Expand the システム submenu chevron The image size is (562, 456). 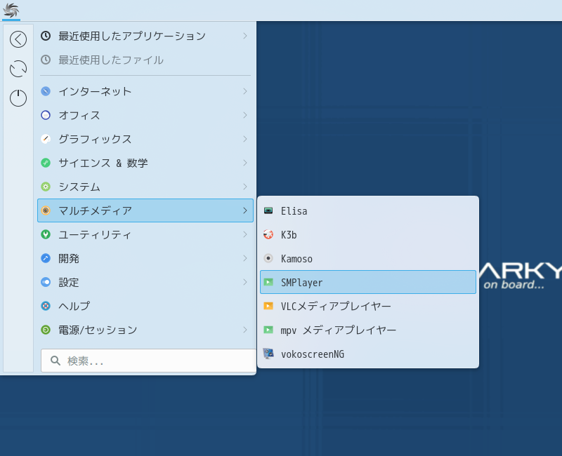click(245, 187)
